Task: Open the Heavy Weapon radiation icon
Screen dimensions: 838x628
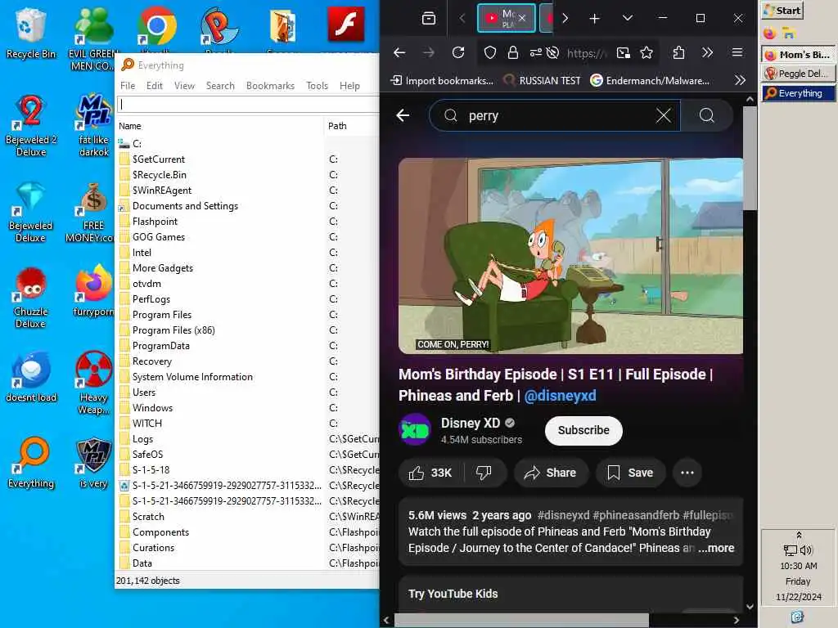Action: [x=93, y=370]
